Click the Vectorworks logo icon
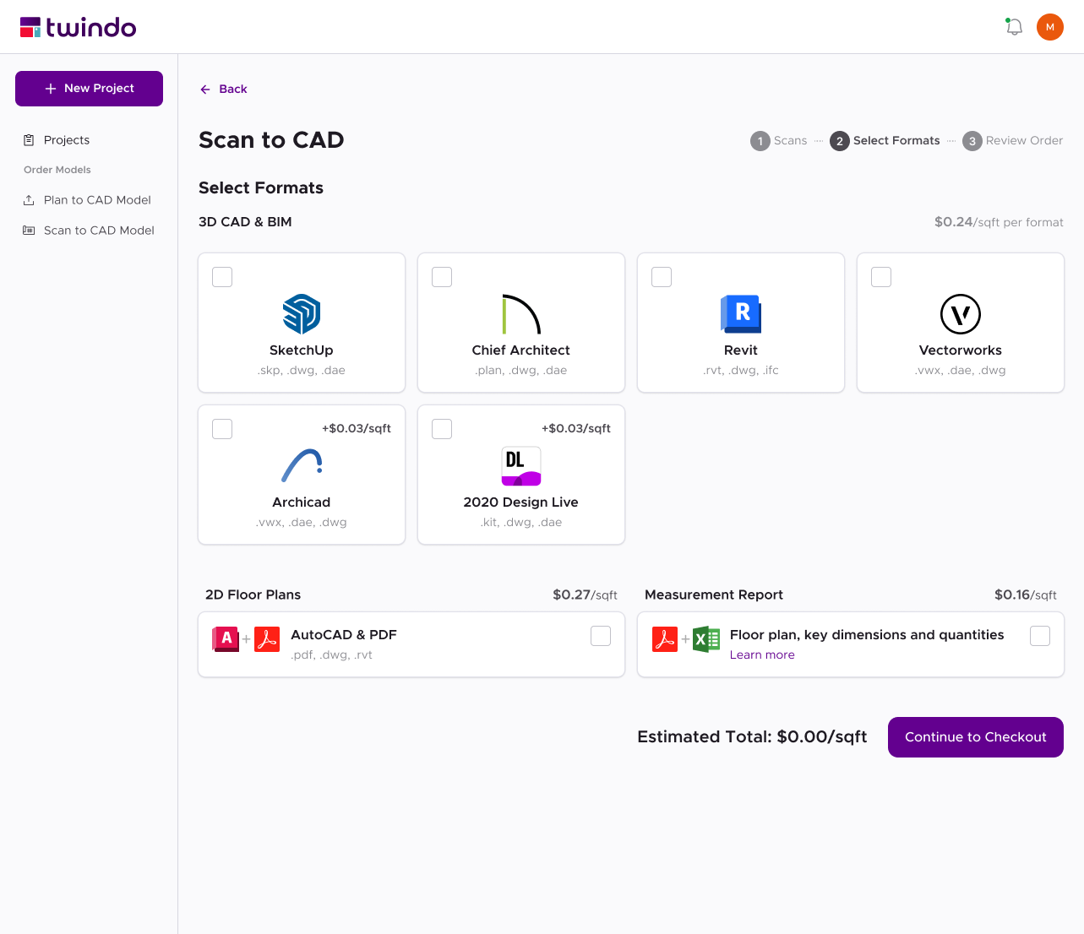 pyautogui.click(x=961, y=314)
